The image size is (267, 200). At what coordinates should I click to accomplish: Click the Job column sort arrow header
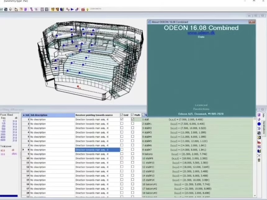26,115
